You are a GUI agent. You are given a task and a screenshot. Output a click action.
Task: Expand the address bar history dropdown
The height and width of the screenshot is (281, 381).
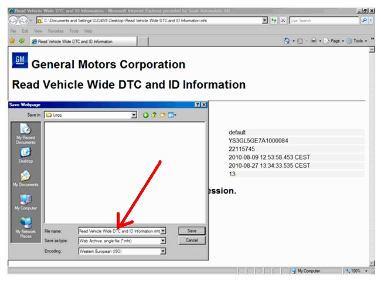tap(265, 21)
